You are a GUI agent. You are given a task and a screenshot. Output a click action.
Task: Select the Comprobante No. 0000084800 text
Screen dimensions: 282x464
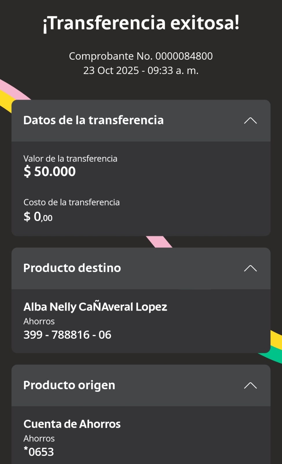(141, 56)
